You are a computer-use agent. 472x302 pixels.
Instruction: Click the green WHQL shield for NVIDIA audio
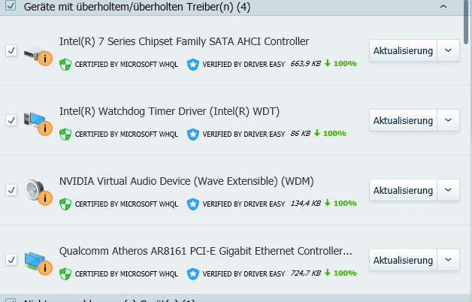65,204
